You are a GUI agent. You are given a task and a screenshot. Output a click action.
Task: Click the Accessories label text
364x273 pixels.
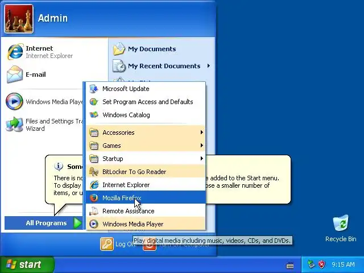[118, 133]
